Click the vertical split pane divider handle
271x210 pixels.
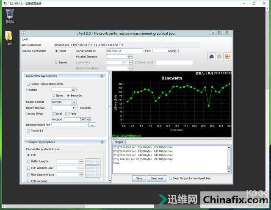point(110,106)
